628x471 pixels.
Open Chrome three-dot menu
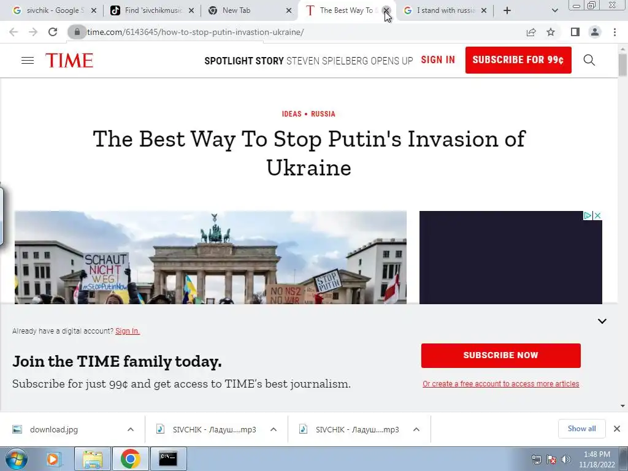point(615,32)
